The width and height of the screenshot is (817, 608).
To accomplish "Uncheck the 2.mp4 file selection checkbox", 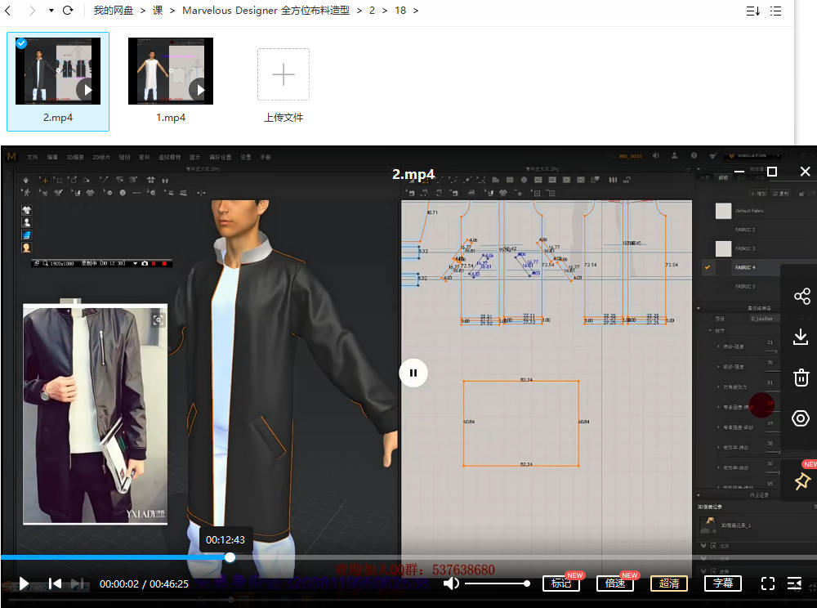I will [x=21, y=43].
